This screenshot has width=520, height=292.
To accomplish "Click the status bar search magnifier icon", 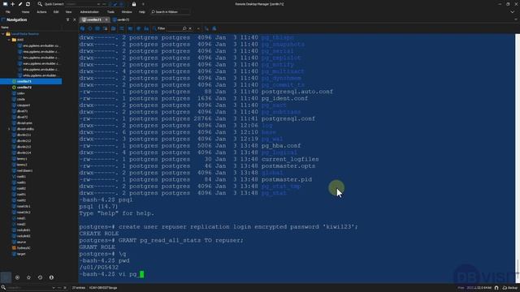I will point(3,288).
